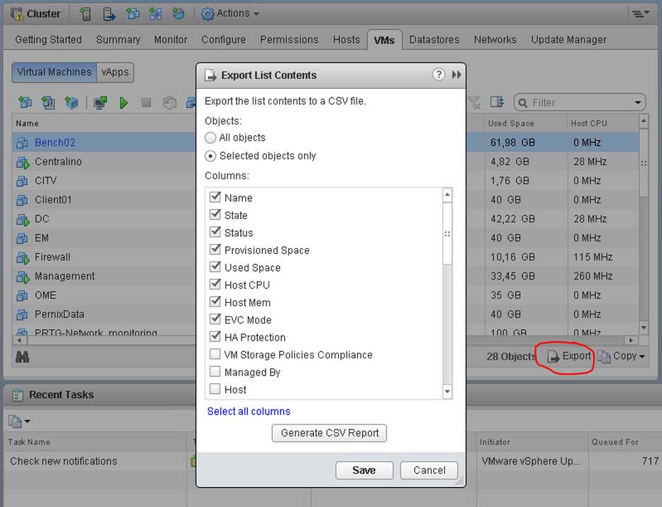Uncheck the EVC Mode column checkbox
662x507 pixels.
tap(215, 320)
